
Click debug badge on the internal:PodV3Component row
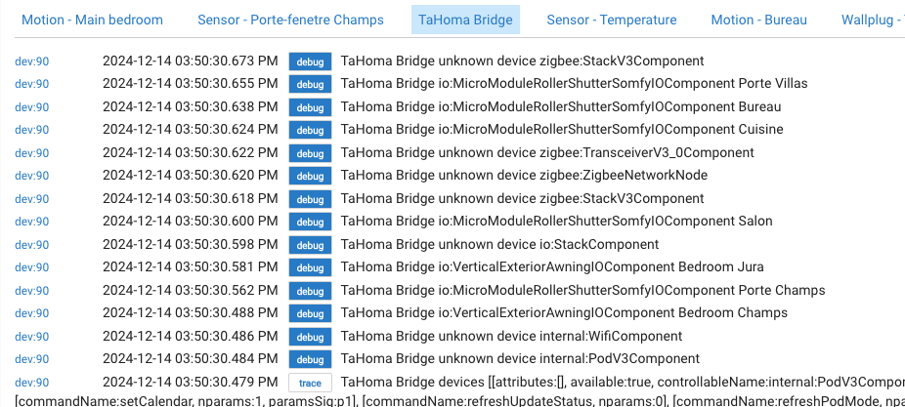click(310, 359)
